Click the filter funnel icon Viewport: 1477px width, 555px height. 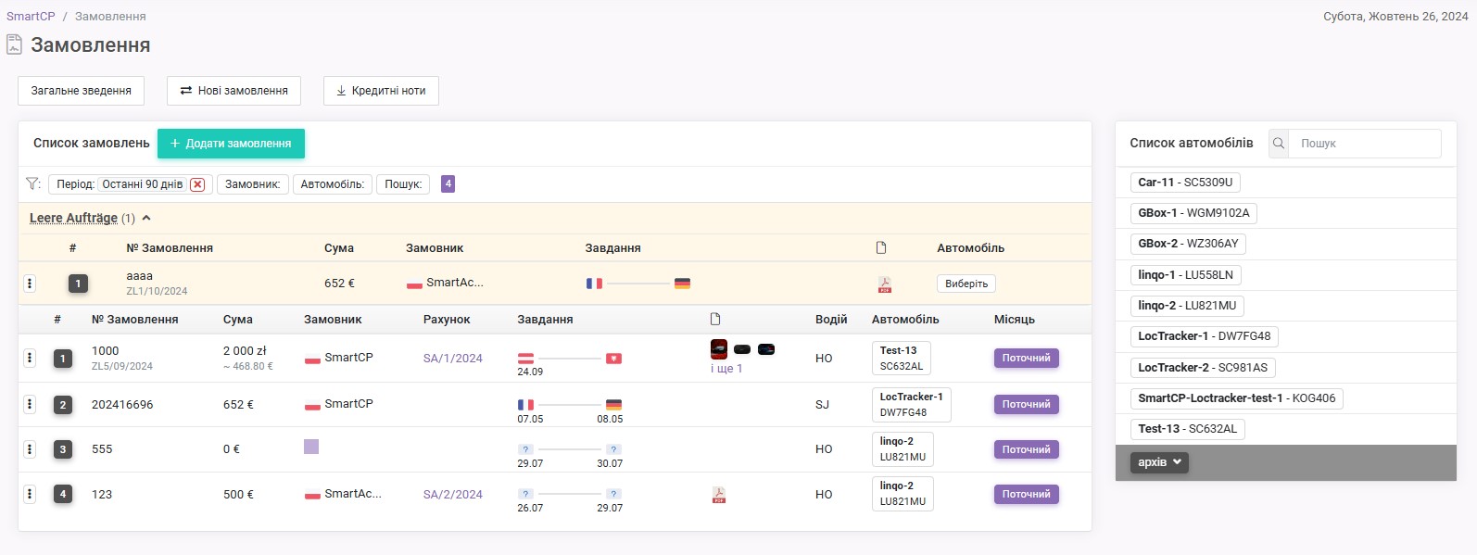pos(33,183)
